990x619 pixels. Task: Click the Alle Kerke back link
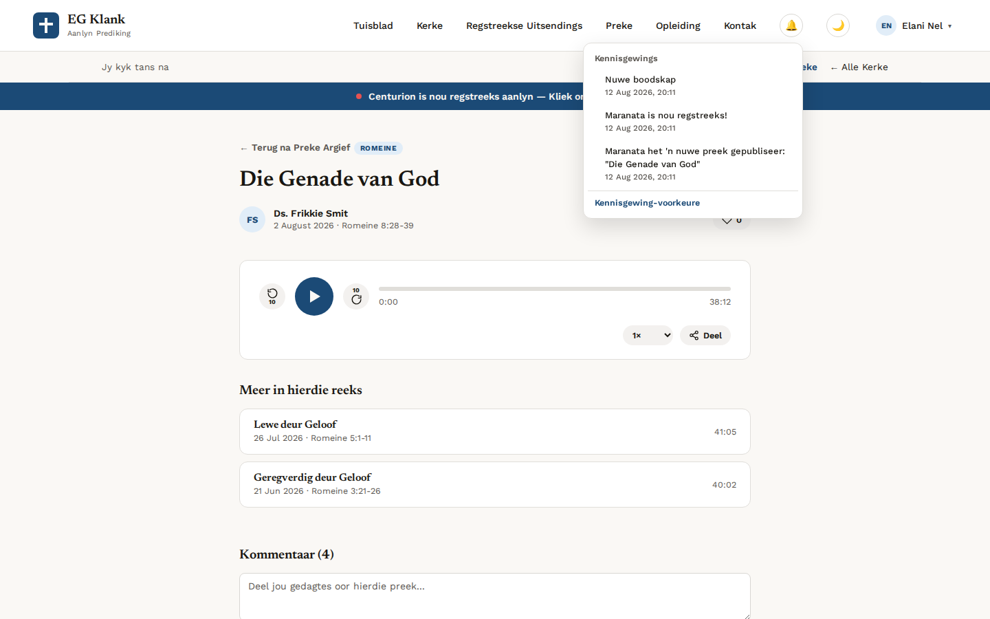click(x=859, y=67)
